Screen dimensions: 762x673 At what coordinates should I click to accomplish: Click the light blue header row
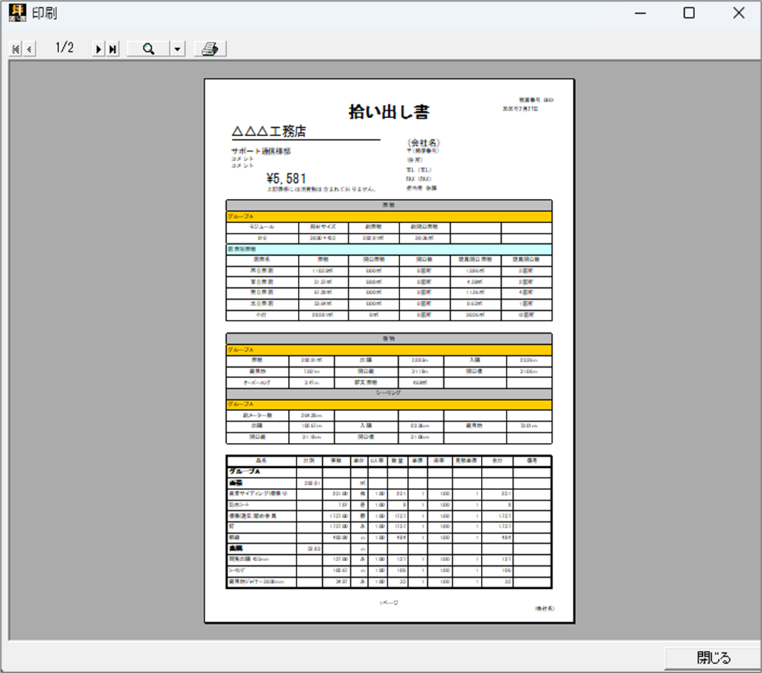click(388, 249)
